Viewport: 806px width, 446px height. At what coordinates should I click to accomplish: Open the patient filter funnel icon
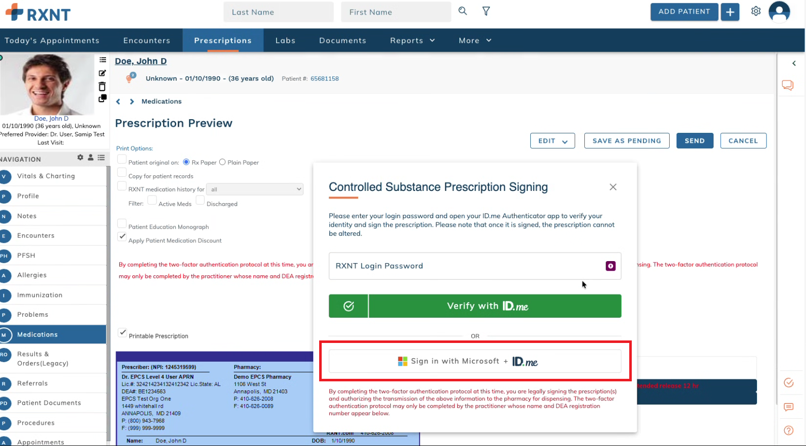pos(486,11)
